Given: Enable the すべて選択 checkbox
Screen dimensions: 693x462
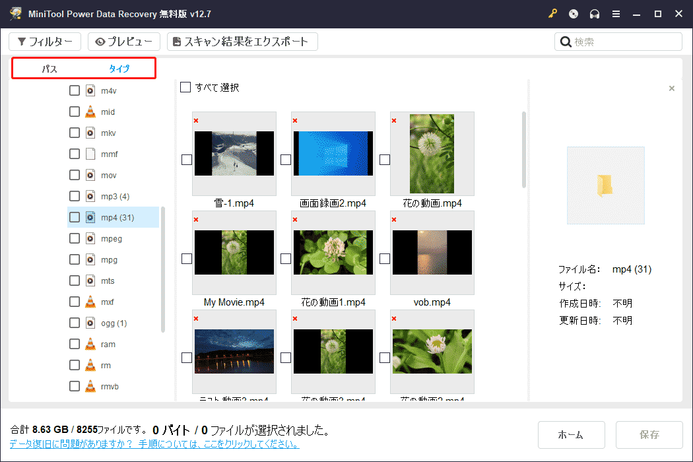Looking at the screenshot, I should [185, 86].
